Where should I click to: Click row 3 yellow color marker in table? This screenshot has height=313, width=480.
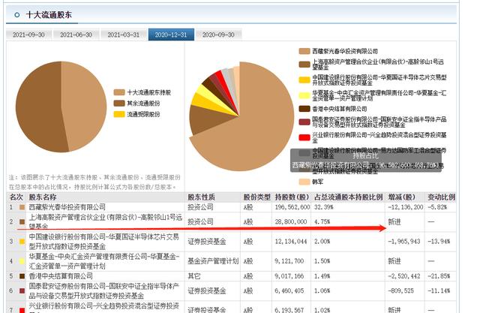22,242
